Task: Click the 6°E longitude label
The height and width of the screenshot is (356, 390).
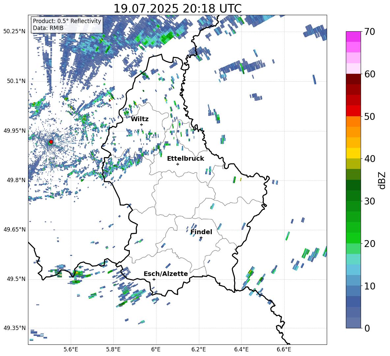Action: (156, 349)
